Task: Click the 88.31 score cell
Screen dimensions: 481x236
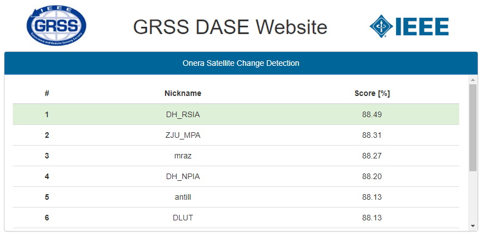Action: [372, 135]
